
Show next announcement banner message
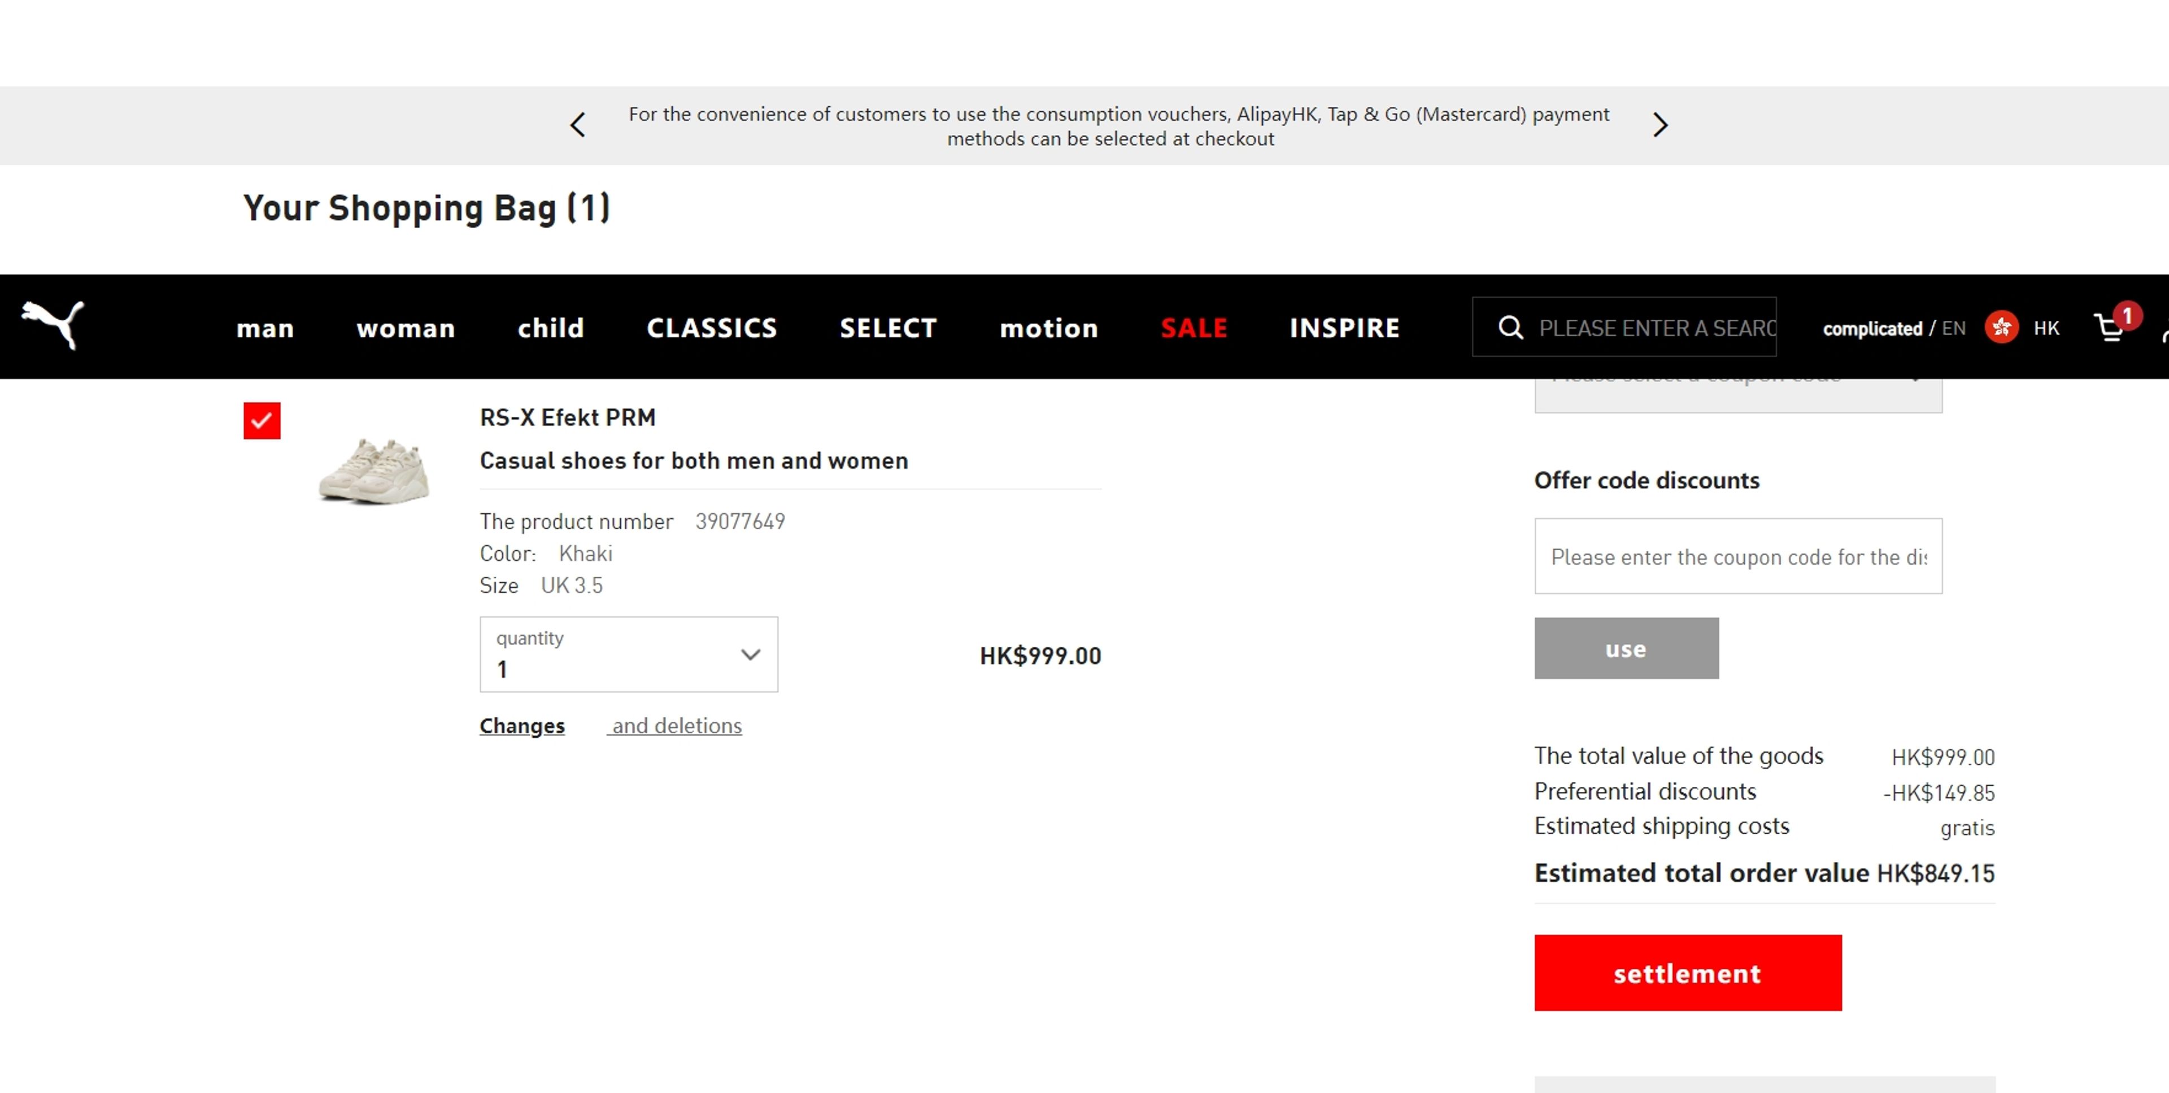pyautogui.click(x=1660, y=125)
